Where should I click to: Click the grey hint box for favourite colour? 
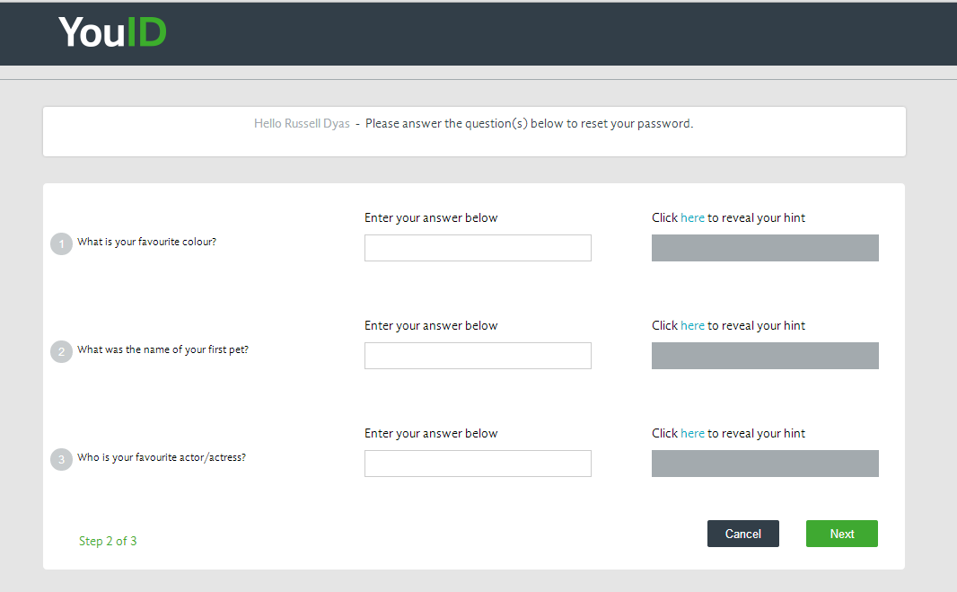pyautogui.click(x=765, y=248)
